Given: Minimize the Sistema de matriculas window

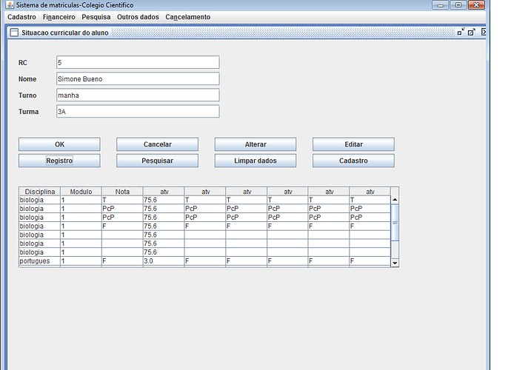Looking at the screenshot, I should (441, 5).
